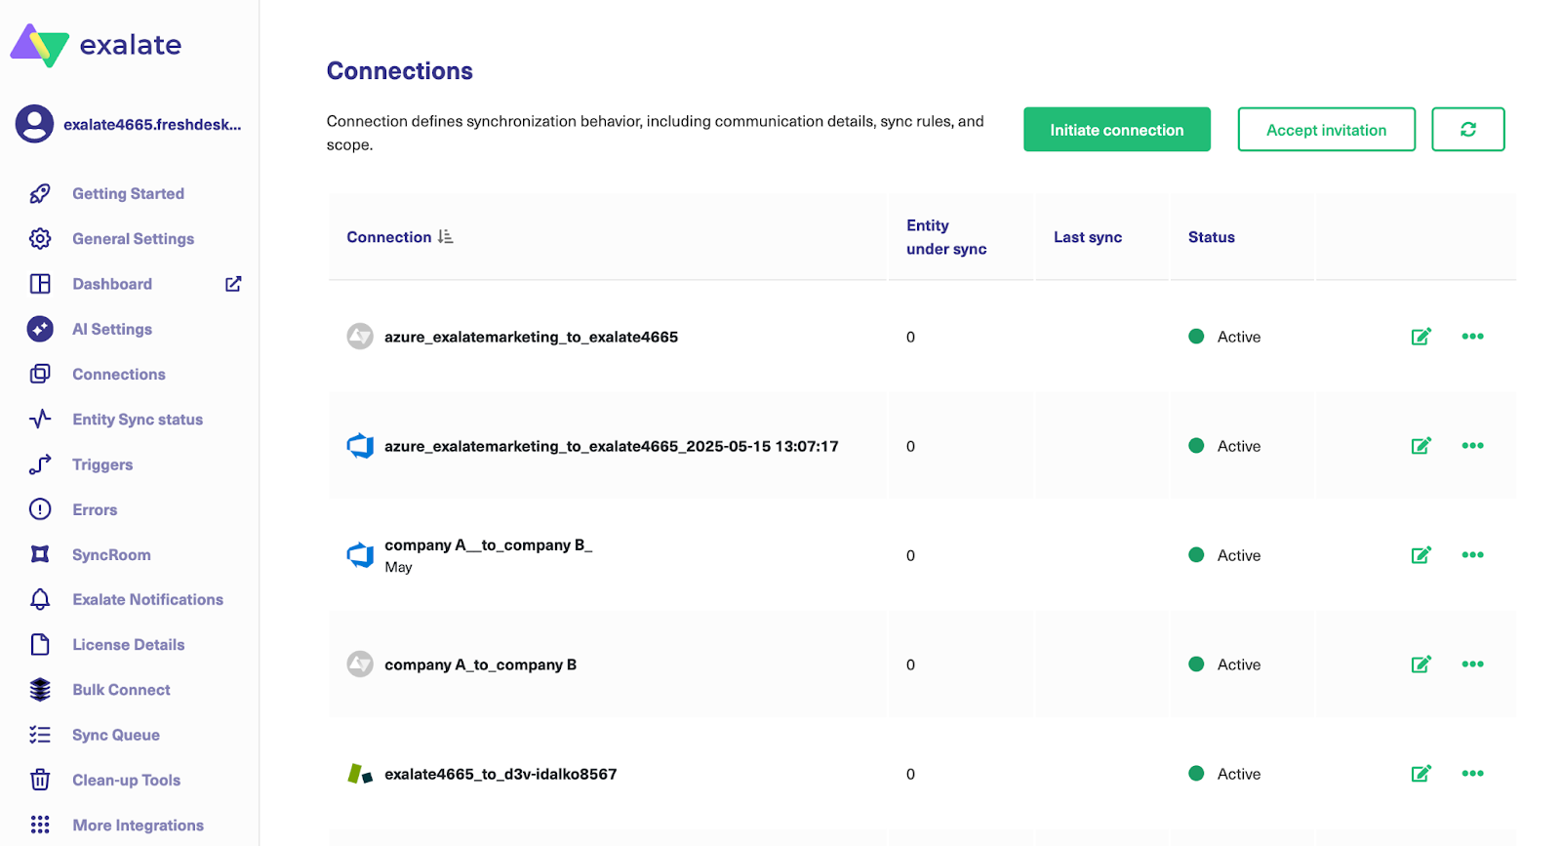Select azure_exalatemarketing_to_exalate4665_2025-05-15 13:07:17 name

tap(612, 446)
